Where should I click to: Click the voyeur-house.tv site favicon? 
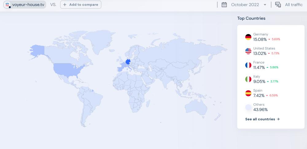8,5
